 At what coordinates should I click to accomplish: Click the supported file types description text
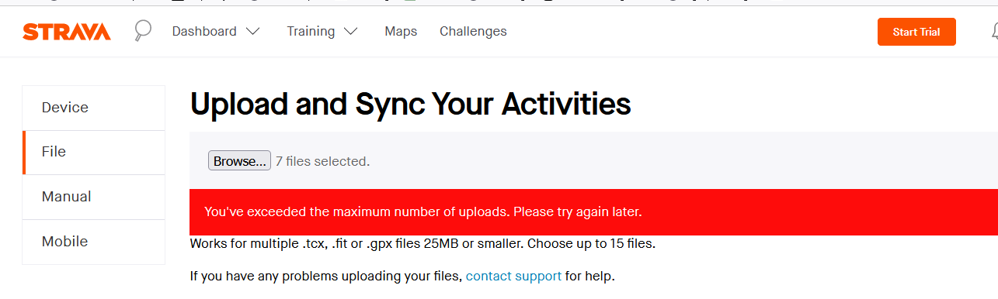click(x=422, y=244)
